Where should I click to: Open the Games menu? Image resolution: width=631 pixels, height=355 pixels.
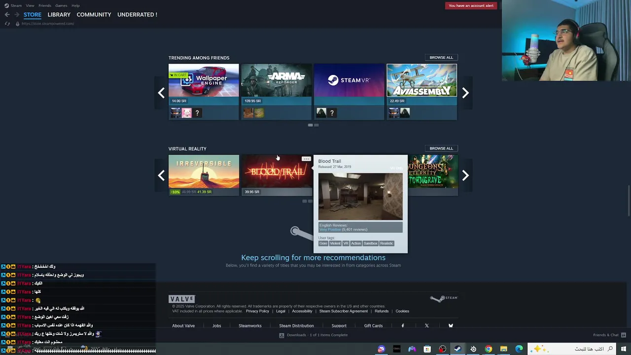tap(61, 5)
